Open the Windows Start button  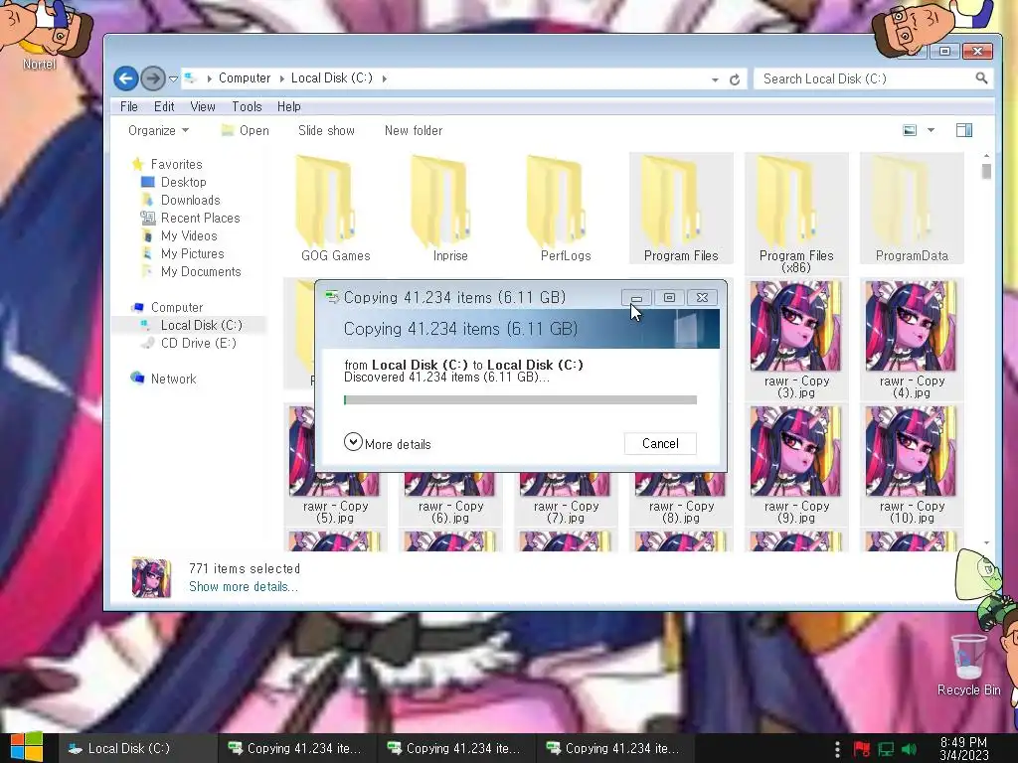(26, 747)
